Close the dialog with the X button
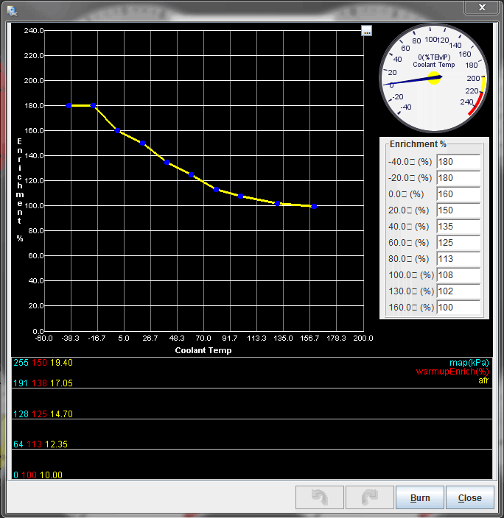Screen dimensions: 504x518 click(481, 7)
